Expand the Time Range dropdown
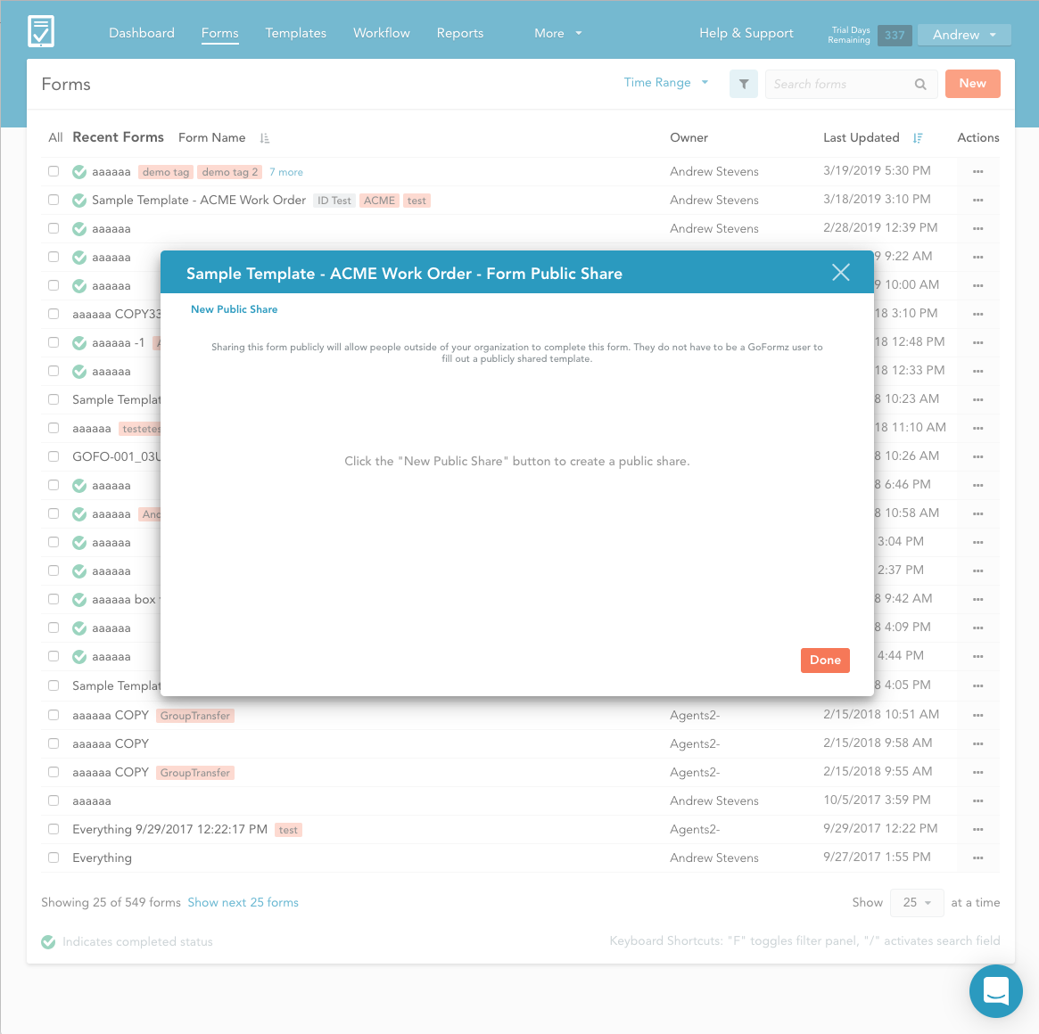This screenshot has height=1034, width=1039. pos(666,83)
